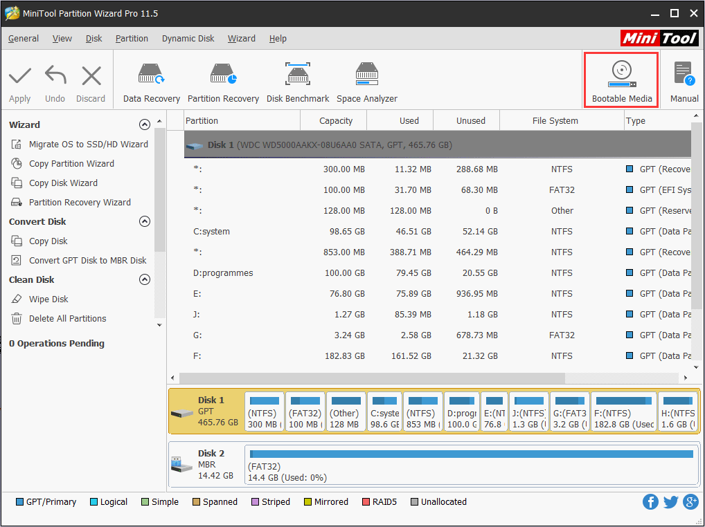Image resolution: width=705 pixels, height=527 pixels.
Task: Select the F: partition row in the list
Action: tap(438, 356)
